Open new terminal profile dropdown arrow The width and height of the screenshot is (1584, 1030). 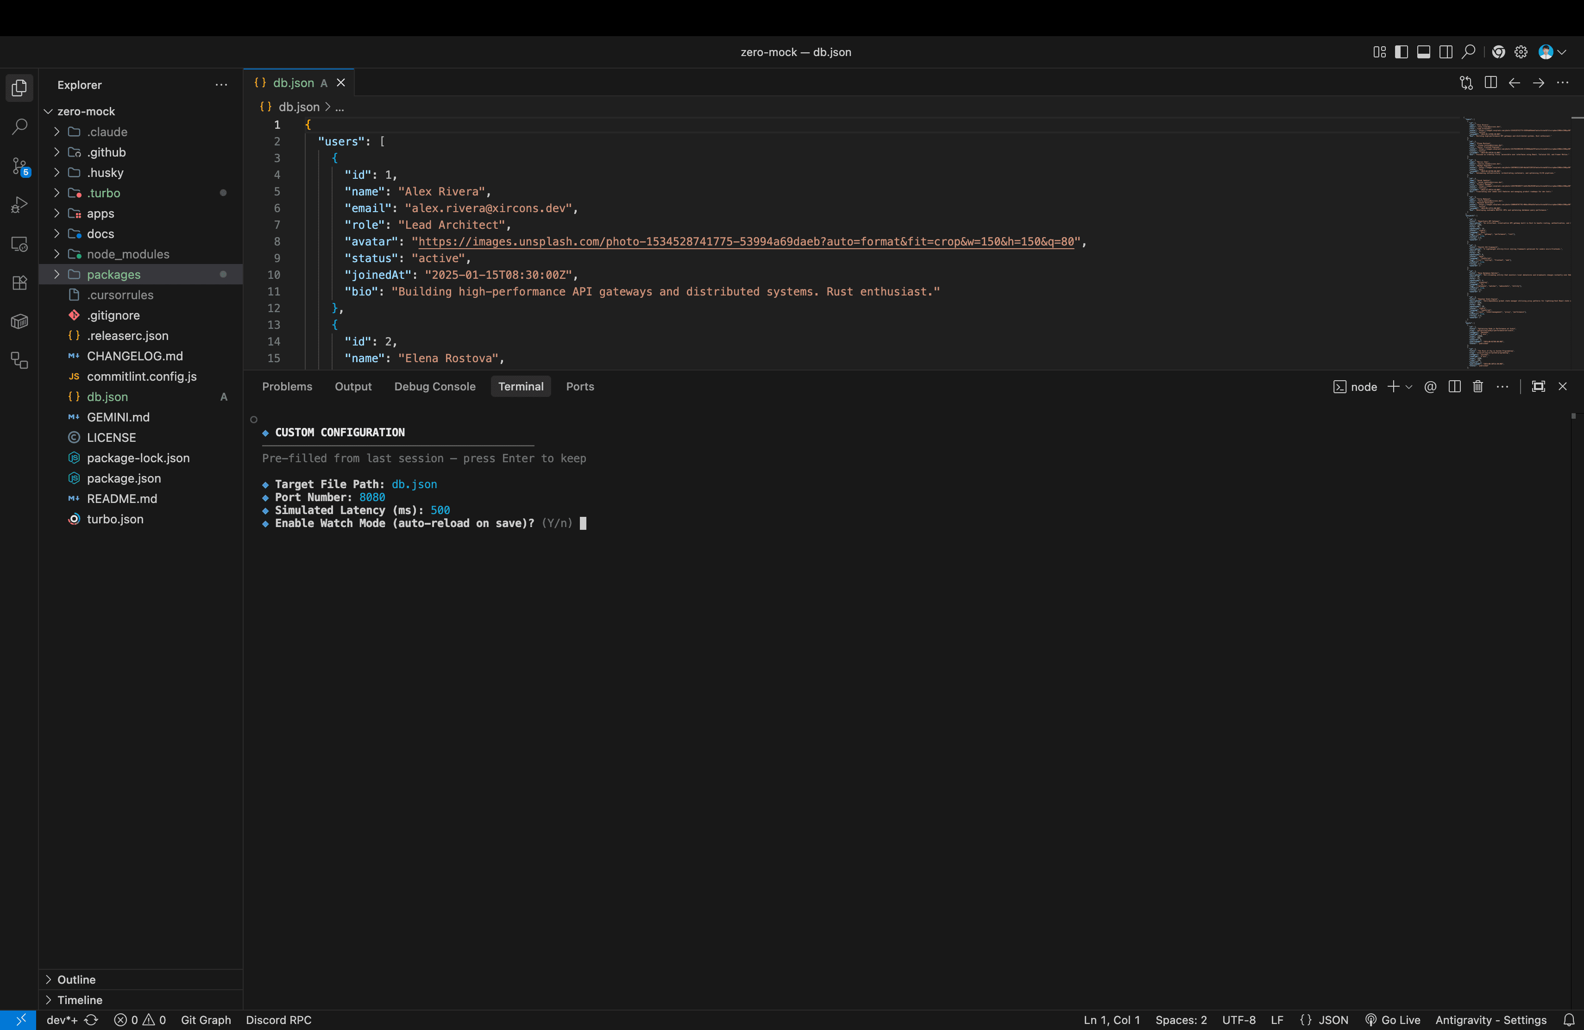pyautogui.click(x=1408, y=387)
